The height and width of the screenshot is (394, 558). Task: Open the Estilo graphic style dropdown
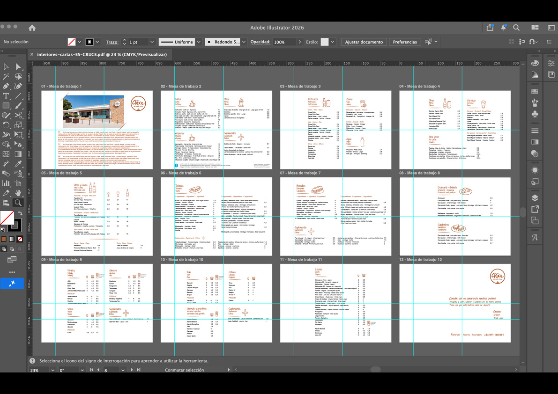click(x=332, y=42)
